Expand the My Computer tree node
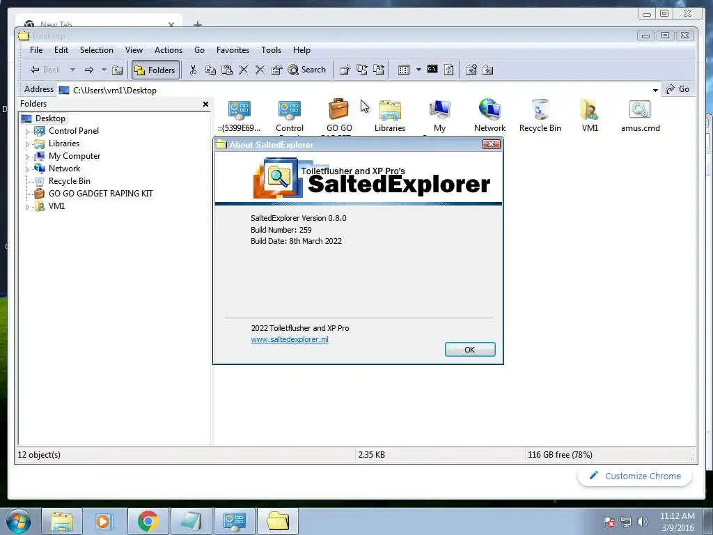This screenshot has height=535, width=713. coord(27,157)
